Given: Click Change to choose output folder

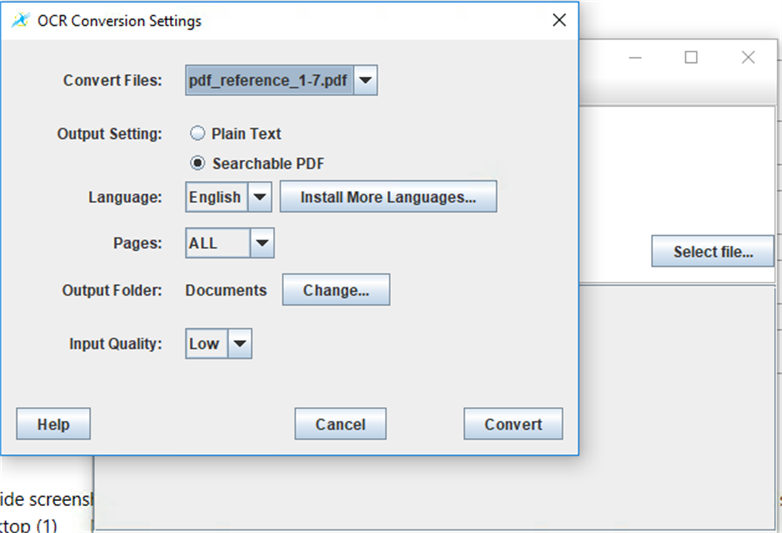Looking at the screenshot, I should [x=335, y=289].
